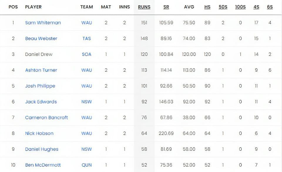View Josh Philippe profile
This screenshot has height=172, width=282.
(x=40, y=86)
